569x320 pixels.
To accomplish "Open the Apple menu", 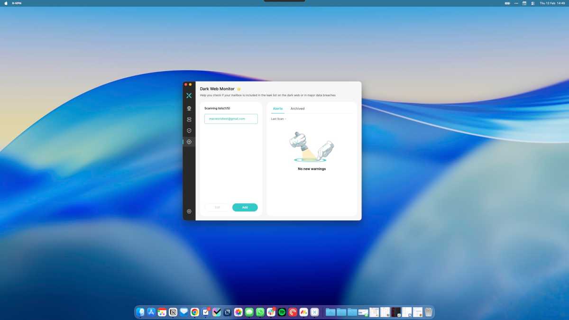I will coord(6,3).
